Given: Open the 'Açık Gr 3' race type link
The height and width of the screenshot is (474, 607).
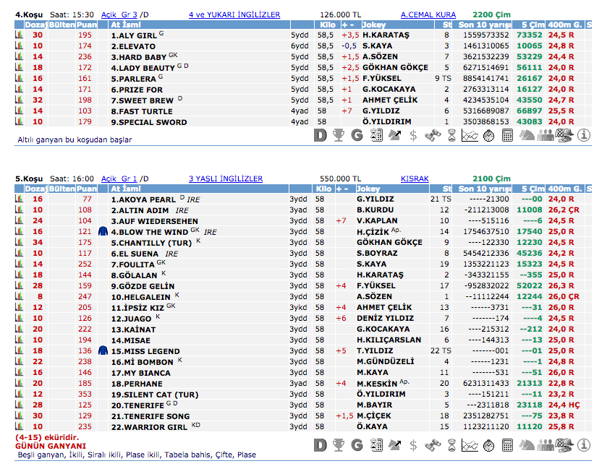Looking at the screenshot, I should (119, 14).
